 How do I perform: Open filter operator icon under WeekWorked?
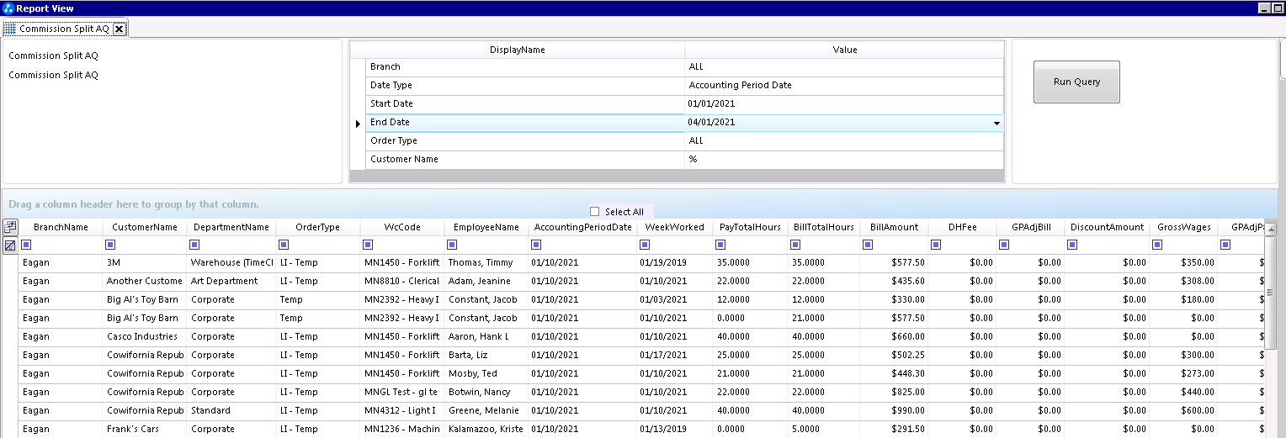645,245
